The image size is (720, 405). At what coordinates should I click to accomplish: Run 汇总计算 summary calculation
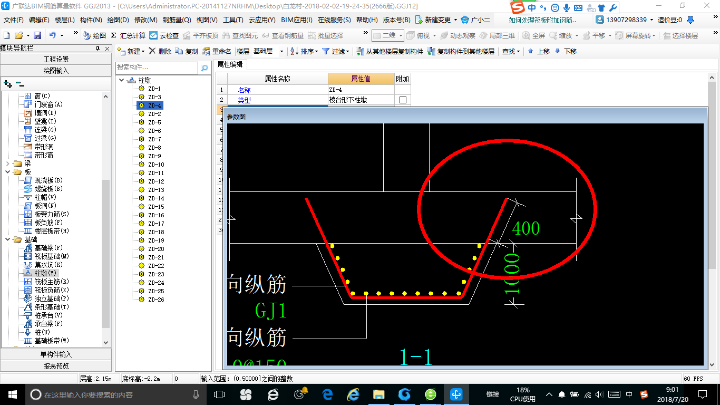128,35
